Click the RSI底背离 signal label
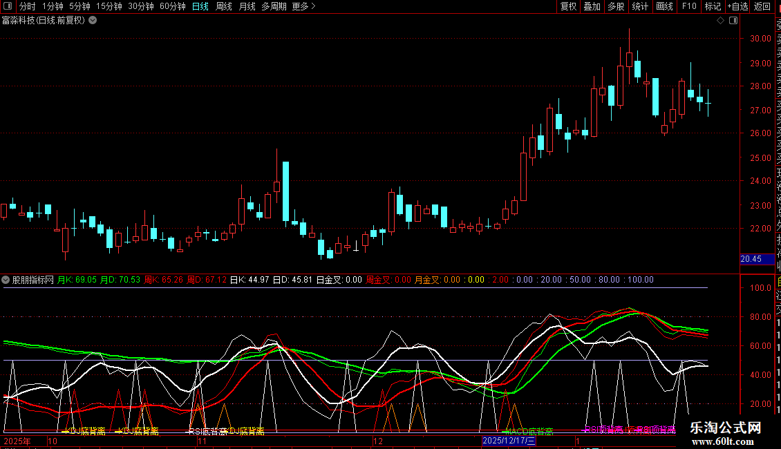Image resolution: width=781 pixels, height=449 pixels. pos(208,431)
